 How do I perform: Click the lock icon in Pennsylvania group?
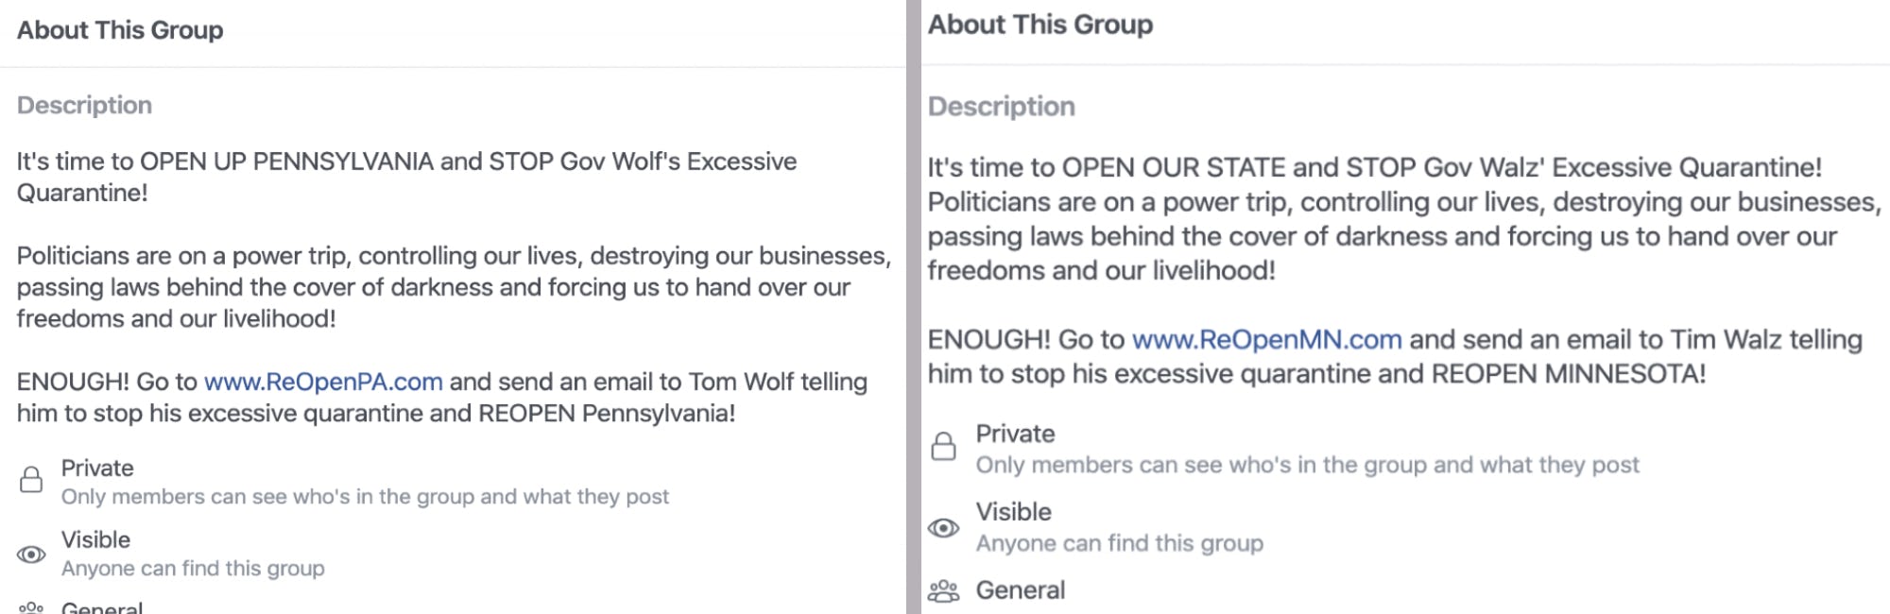[x=31, y=480]
